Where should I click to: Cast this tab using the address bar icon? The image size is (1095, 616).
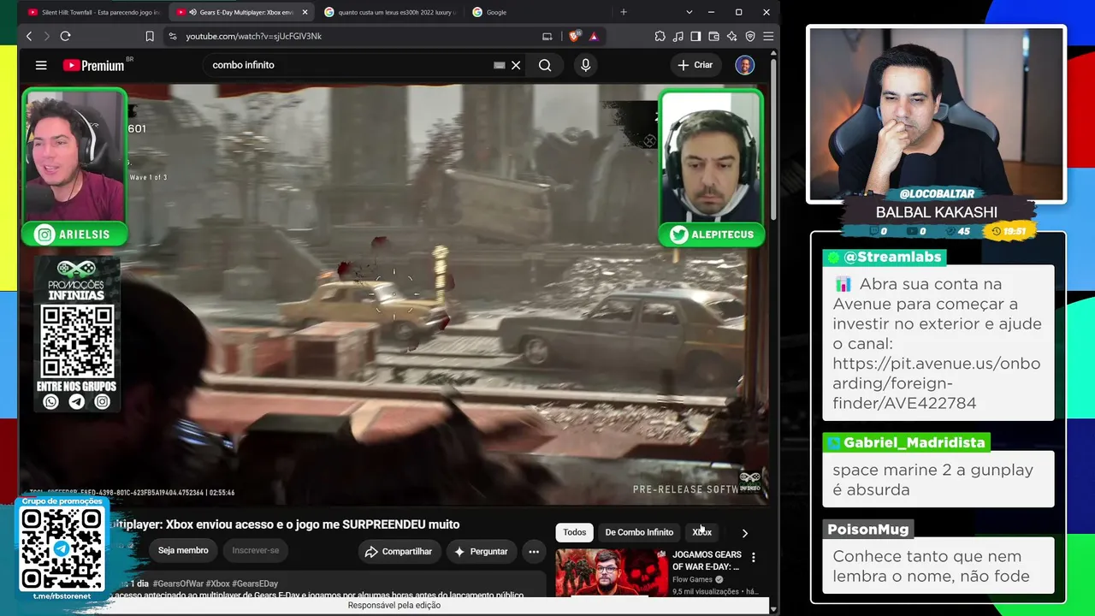pyautogui.click(x=547, y=36)
